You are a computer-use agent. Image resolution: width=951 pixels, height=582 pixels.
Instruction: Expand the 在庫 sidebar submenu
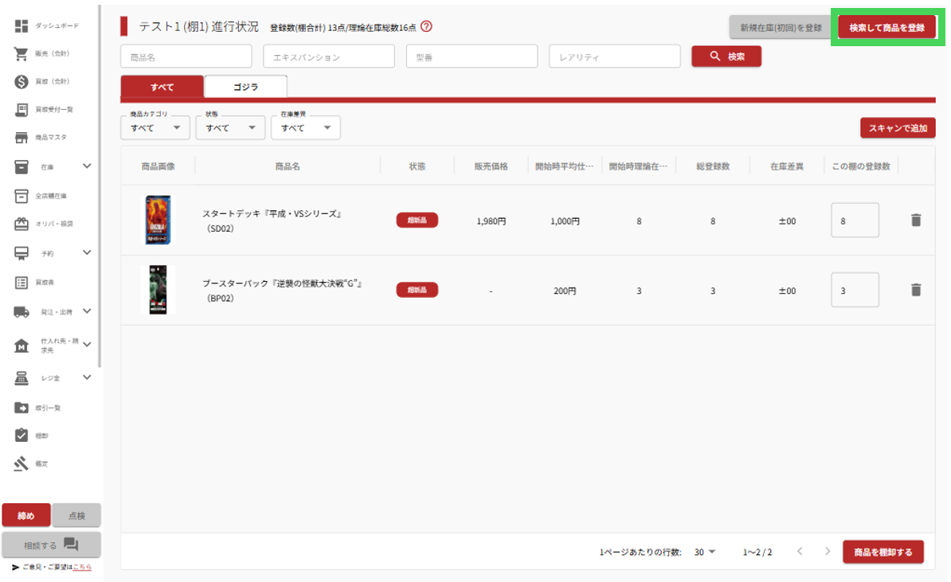(x=87, y=166)
